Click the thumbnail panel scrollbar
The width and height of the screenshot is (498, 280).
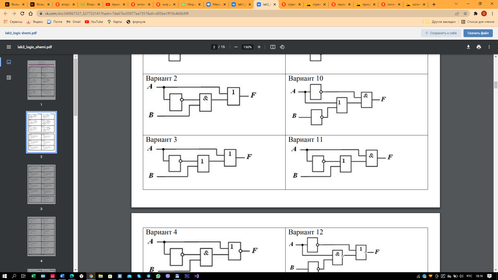tap(75, 87)
